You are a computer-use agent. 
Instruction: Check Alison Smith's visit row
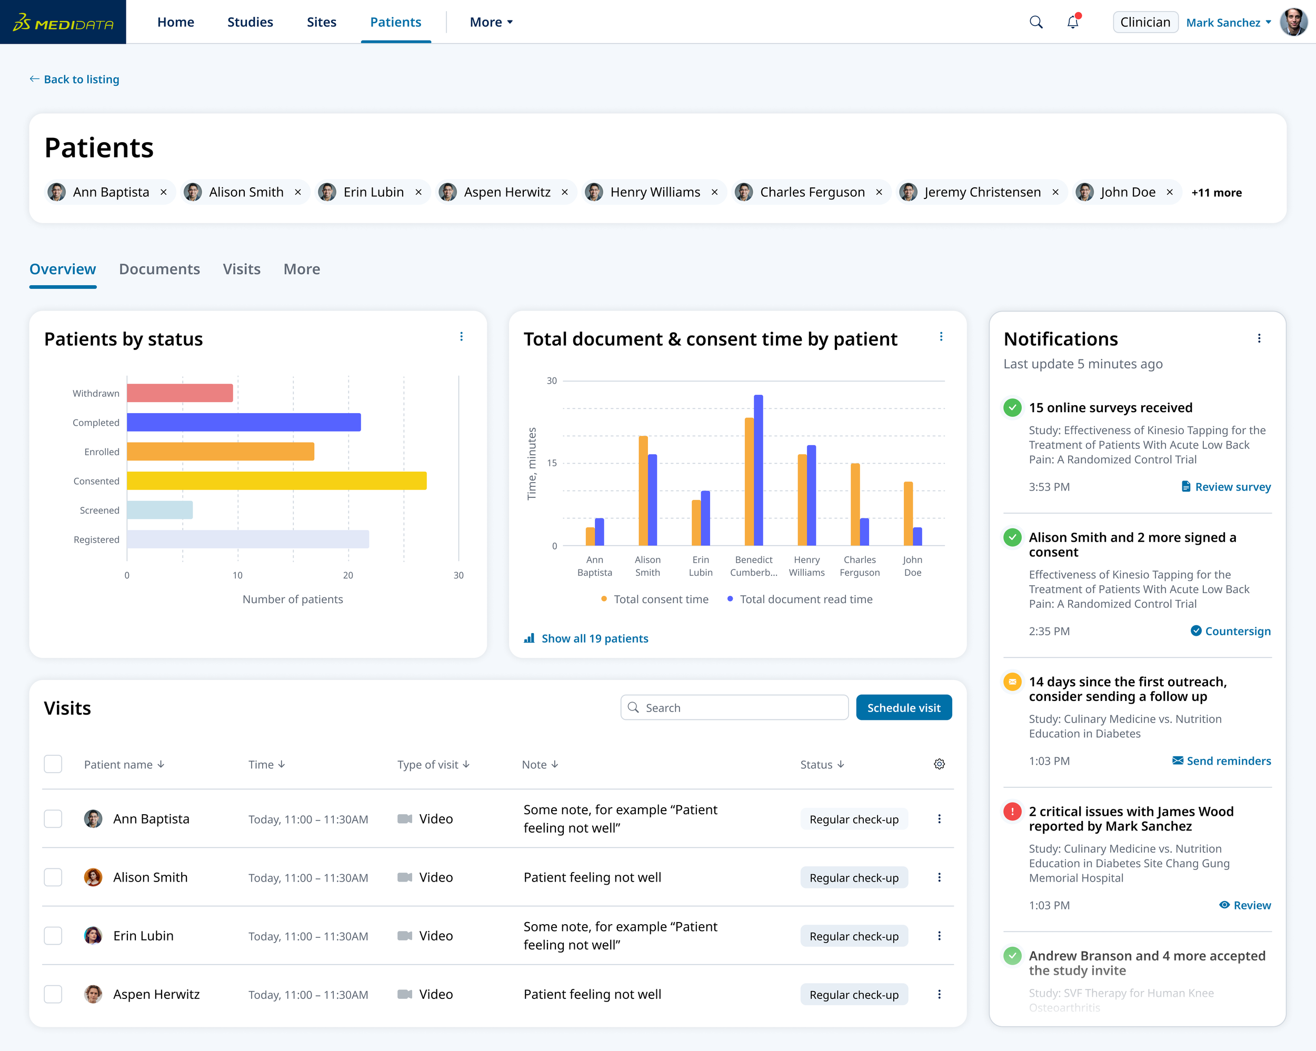click(53, 877)
